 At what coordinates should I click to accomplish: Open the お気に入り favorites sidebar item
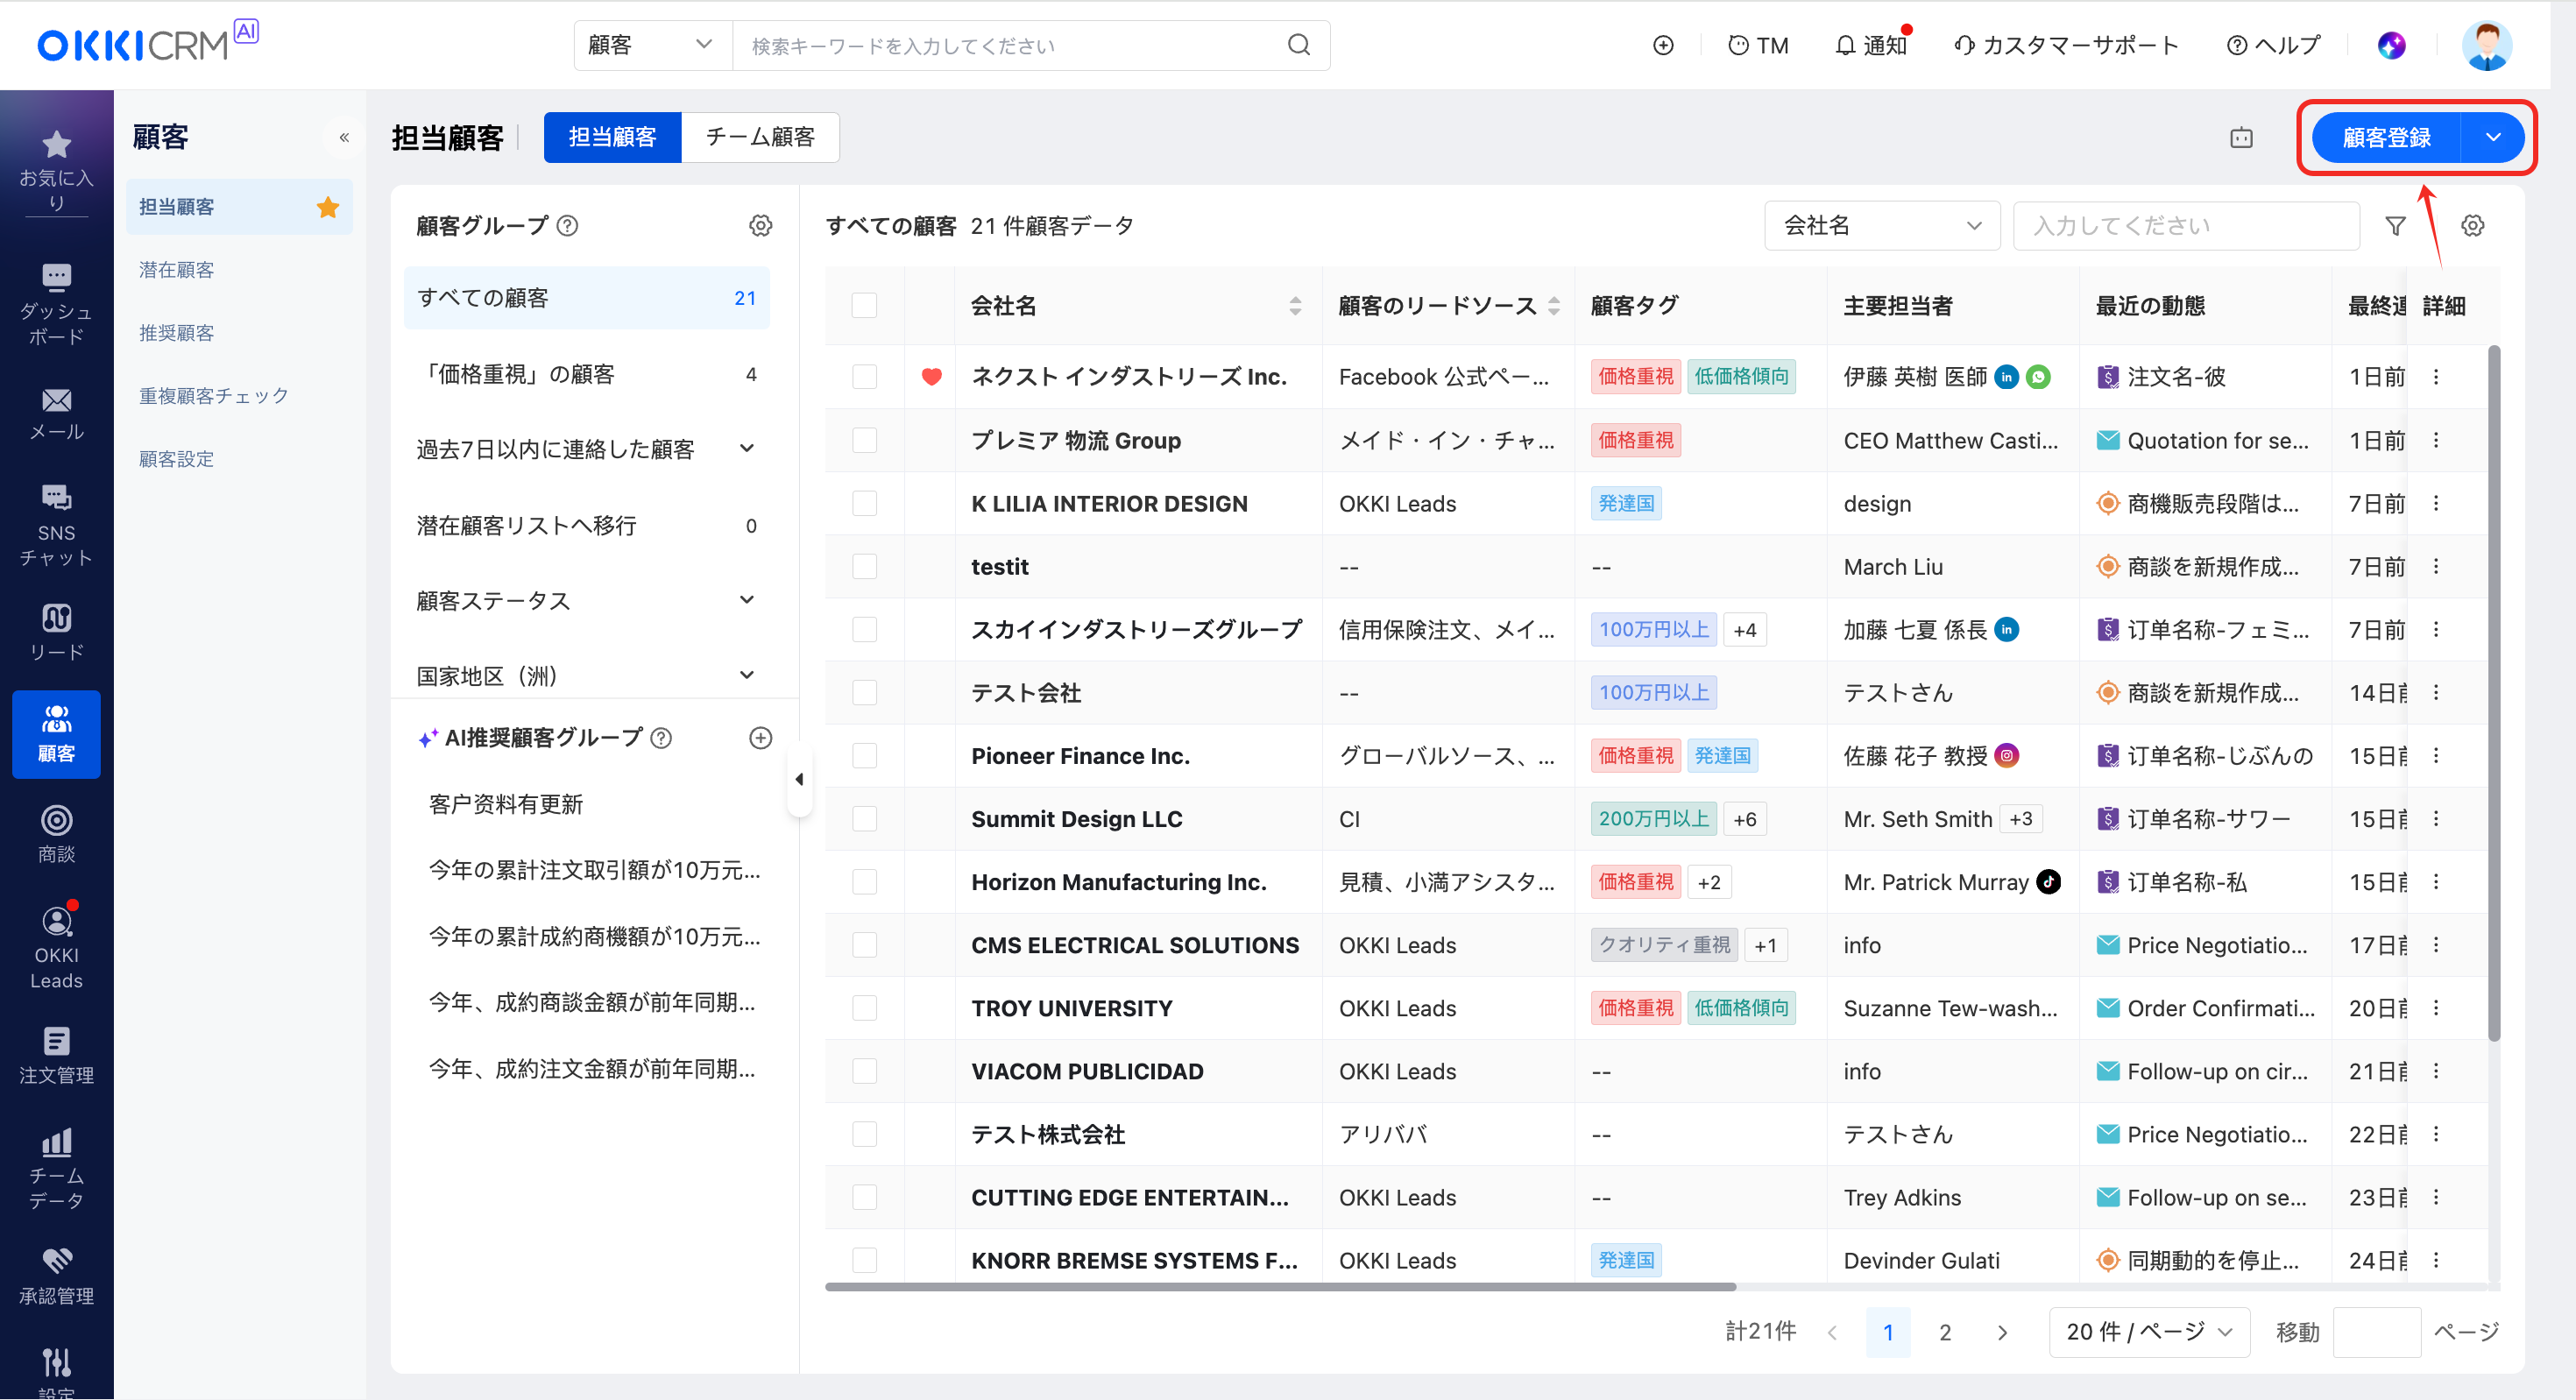(x=56, y=170)
